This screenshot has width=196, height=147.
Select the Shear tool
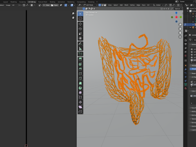(x=80, y=107)
